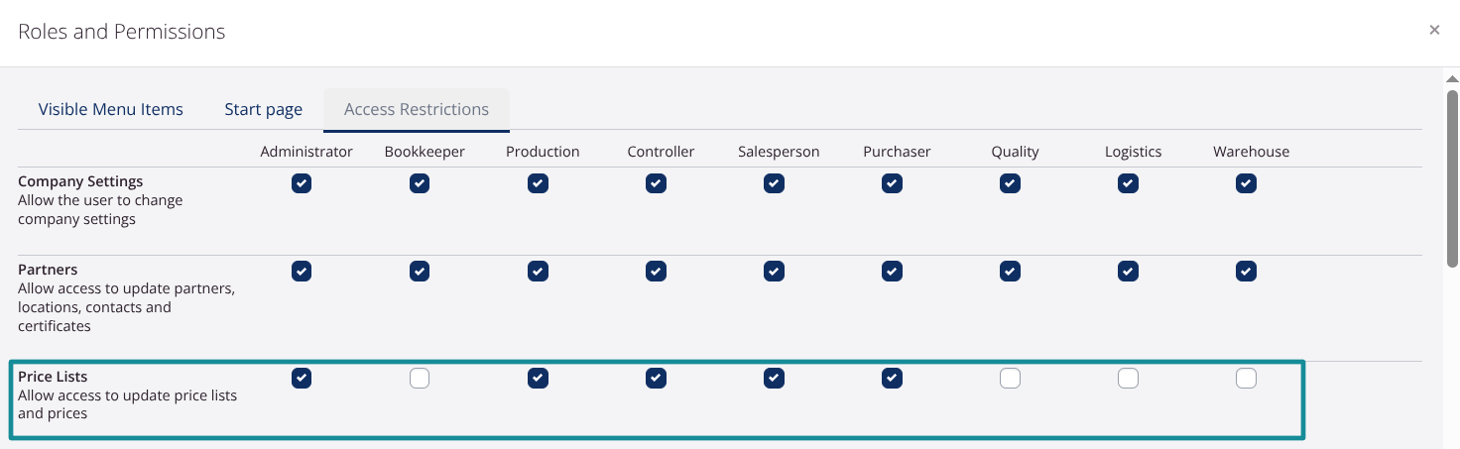The image size is (1460, 449).
Task: Enable Price Lists for Bookkeeper
Action: point(420,378)
